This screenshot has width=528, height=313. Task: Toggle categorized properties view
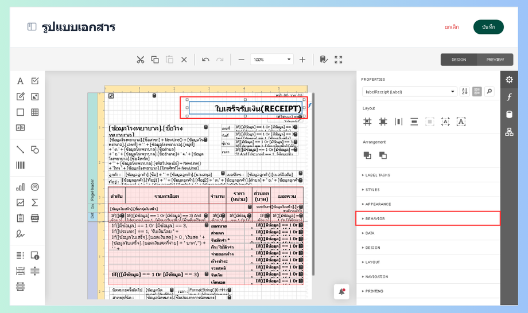[477, 92]
